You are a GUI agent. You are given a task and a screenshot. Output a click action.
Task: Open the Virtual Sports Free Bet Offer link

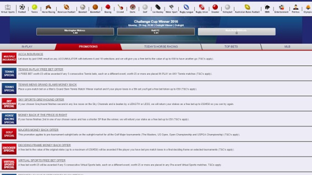(x=42, y=160)
